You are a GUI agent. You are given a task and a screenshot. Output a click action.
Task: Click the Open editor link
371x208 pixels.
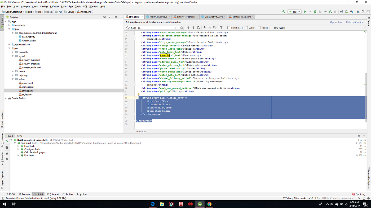336,22
